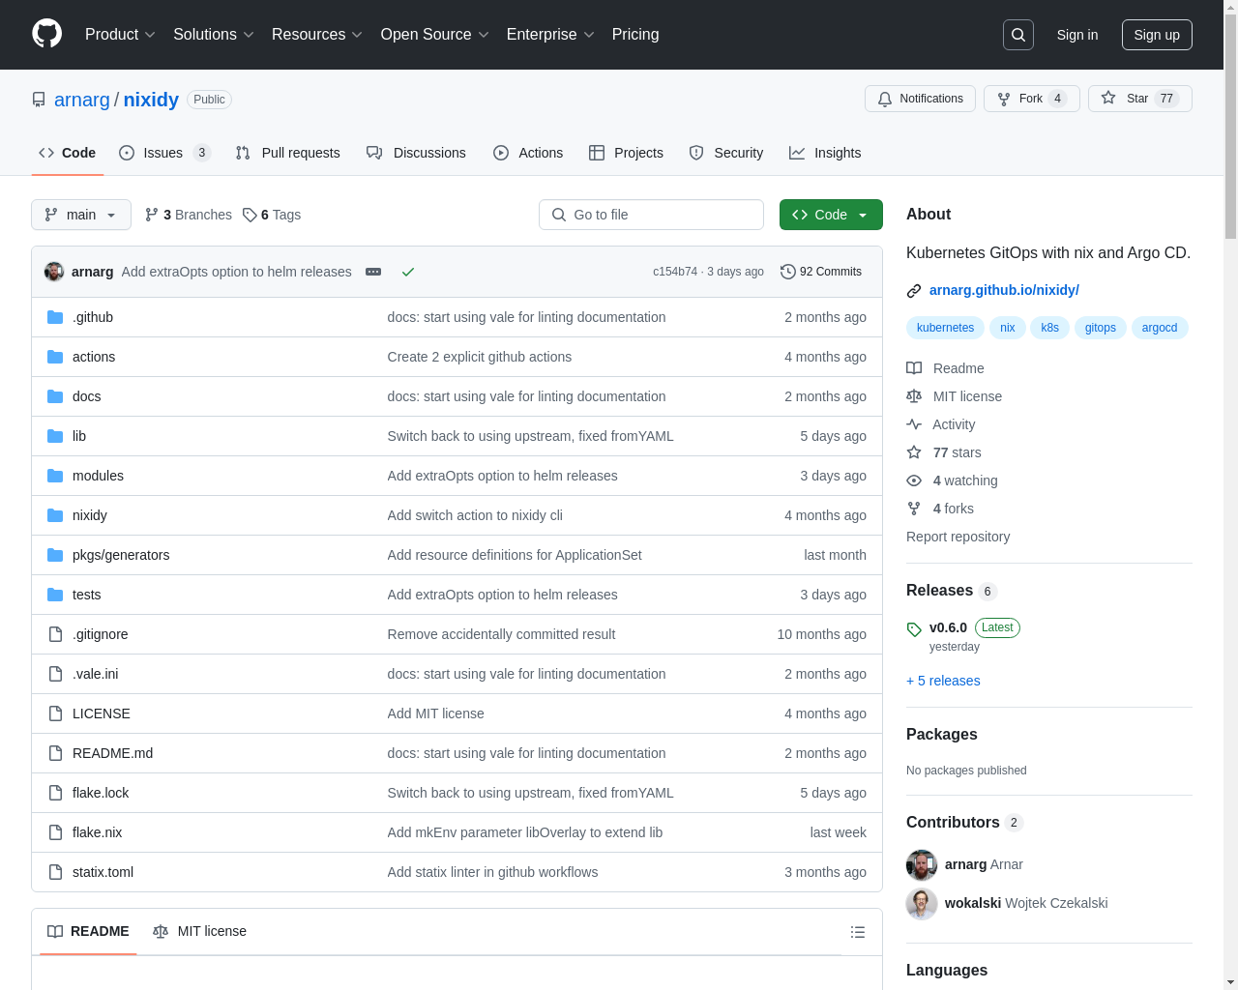Click the Activity pulse icon
Viewport: 1238px width, 990px height.
914,424
